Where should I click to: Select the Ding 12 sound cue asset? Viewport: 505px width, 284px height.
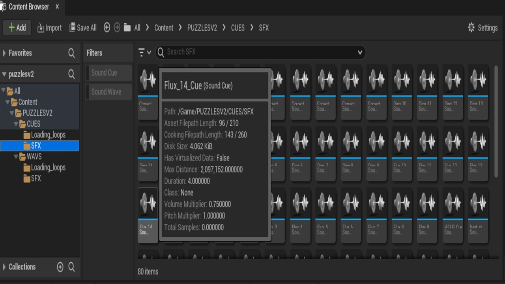click(453, 92)
